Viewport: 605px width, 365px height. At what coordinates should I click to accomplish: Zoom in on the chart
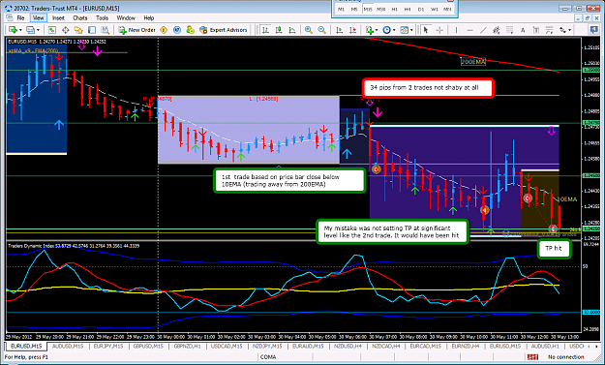pos(309,30)
